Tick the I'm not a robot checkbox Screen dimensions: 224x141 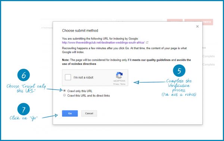[68, 77]
